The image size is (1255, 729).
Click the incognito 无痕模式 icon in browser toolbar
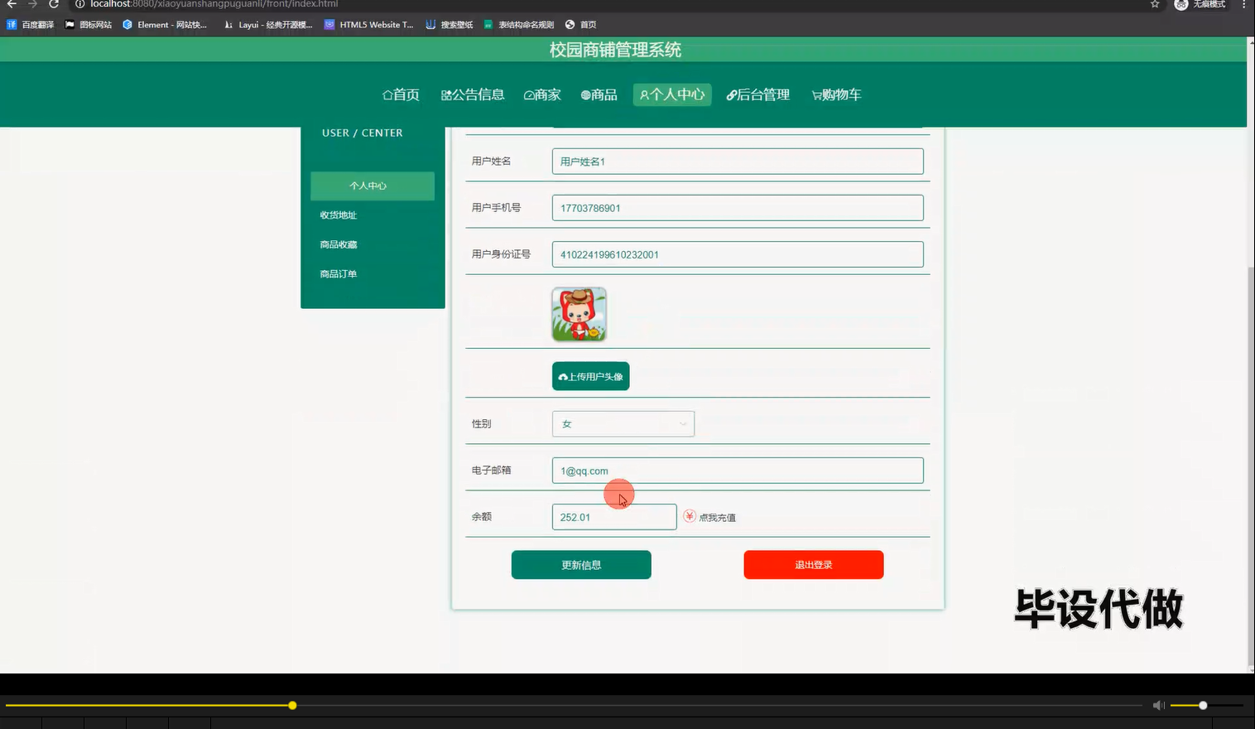click(1181, 5)
